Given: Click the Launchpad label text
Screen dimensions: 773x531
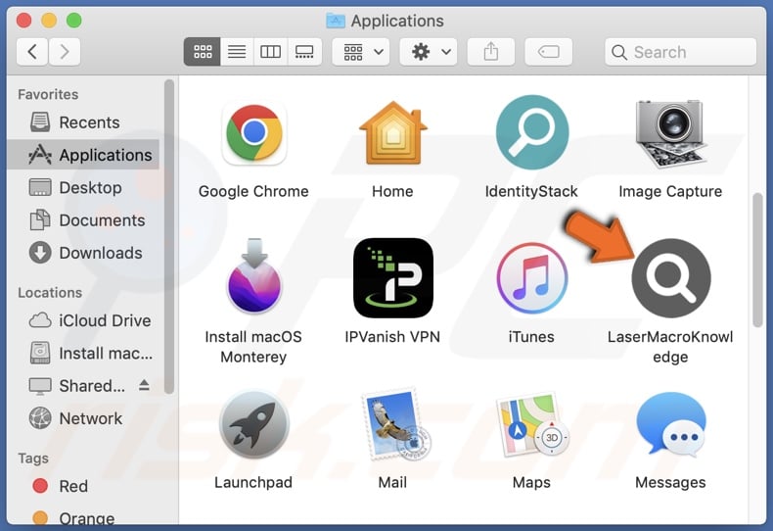Looking at the screenshot, I should [253, 483].
